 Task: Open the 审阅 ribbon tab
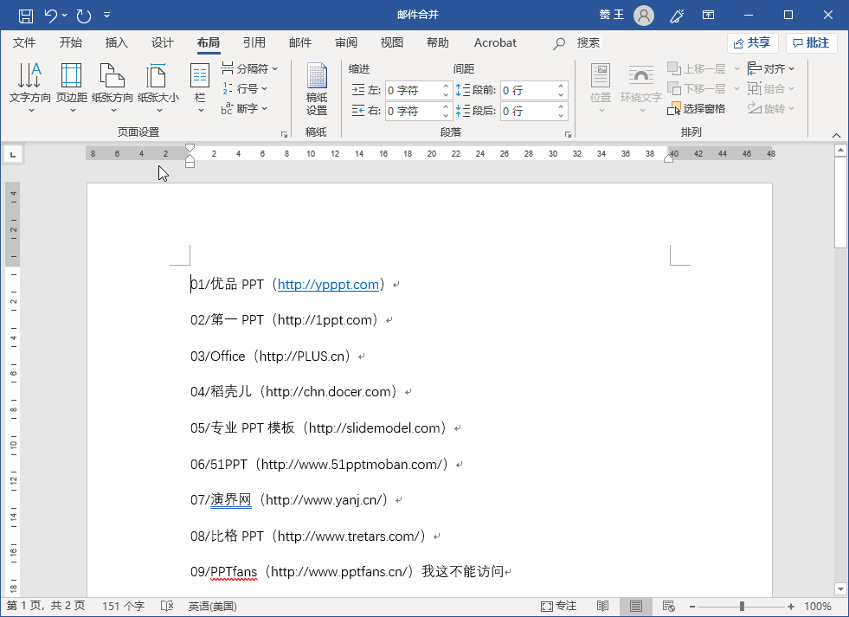click(346, 42)
